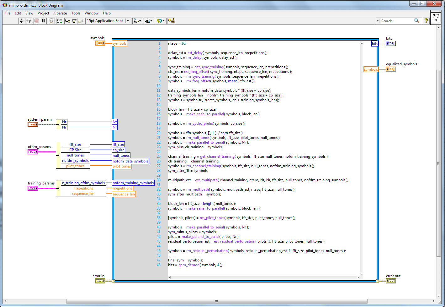445x307 pixels.
Task: Click the Step Into button
Action: click(67, 21)
